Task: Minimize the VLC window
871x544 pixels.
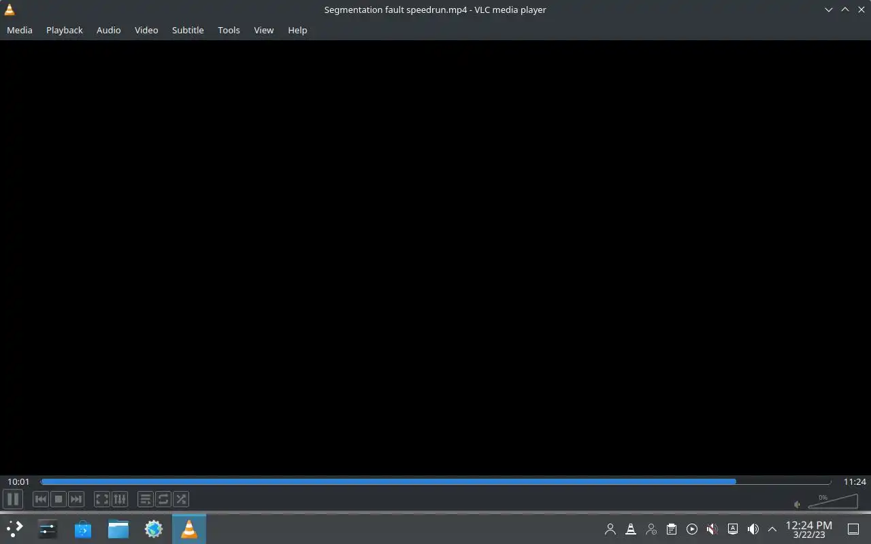Action: click(x=829, y=10)
